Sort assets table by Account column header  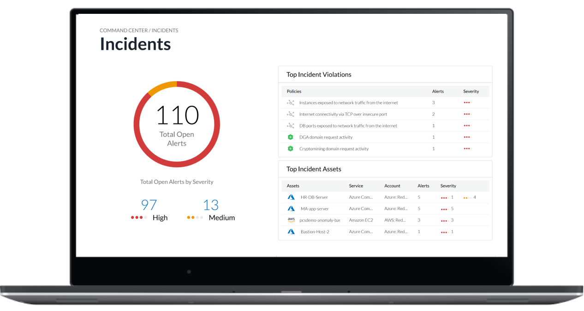[392, 186]
